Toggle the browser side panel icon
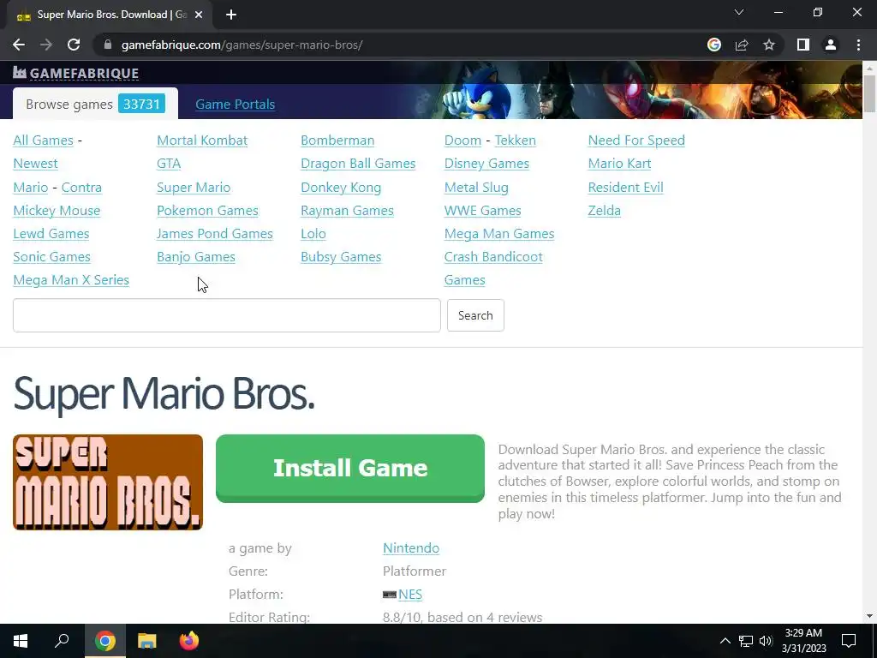The width and height of the screenshot is (877, 658). pos(803,45)
